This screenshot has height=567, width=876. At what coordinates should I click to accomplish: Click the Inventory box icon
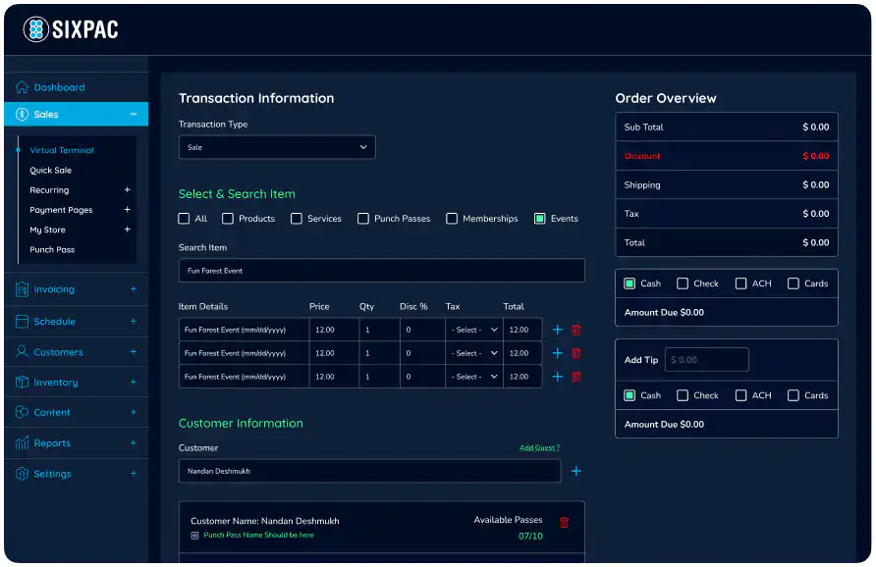point(22,382)
